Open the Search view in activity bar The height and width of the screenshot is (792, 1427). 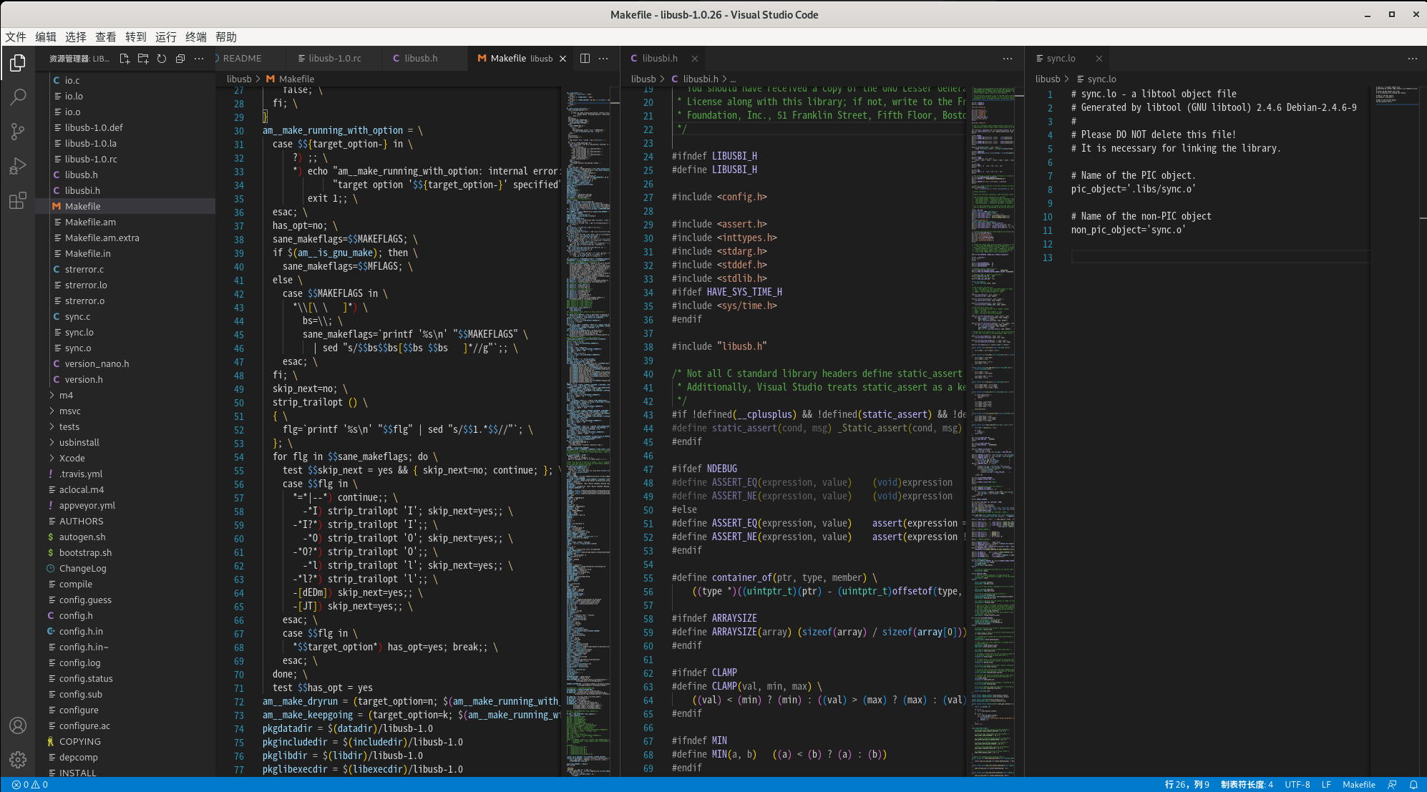point(18,97)
